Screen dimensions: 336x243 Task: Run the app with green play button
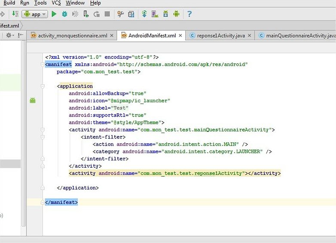[x=54, y=14]
